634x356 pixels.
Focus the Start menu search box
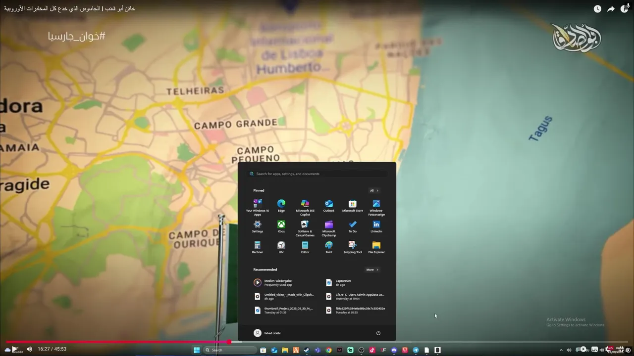tap(317, 174)
